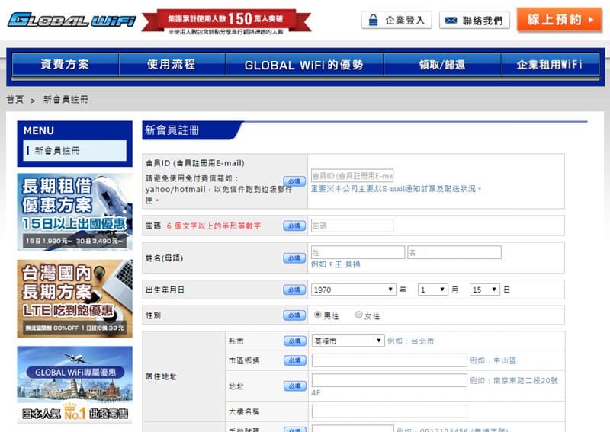This screenshot has width=610, height=432.
Task: Open 聯絡我們 contact page
Action: (x=474, y=21)
